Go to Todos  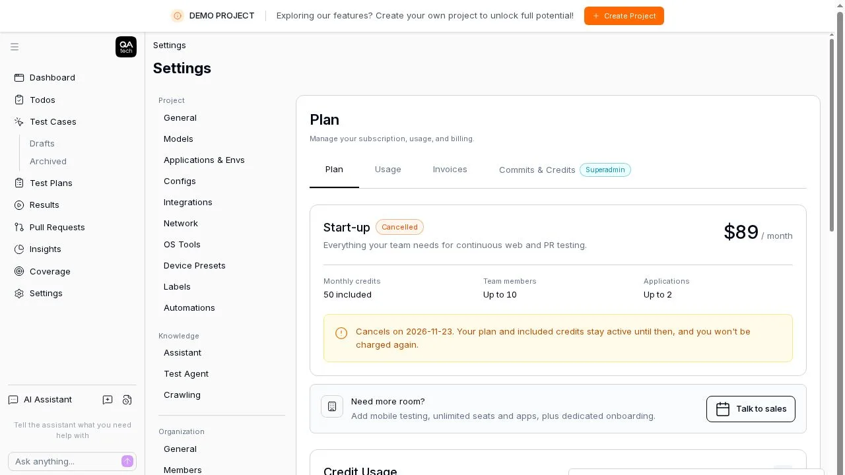(x=42, y=100)
